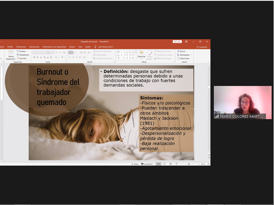Open the font size combo box

tap(51, 53)
